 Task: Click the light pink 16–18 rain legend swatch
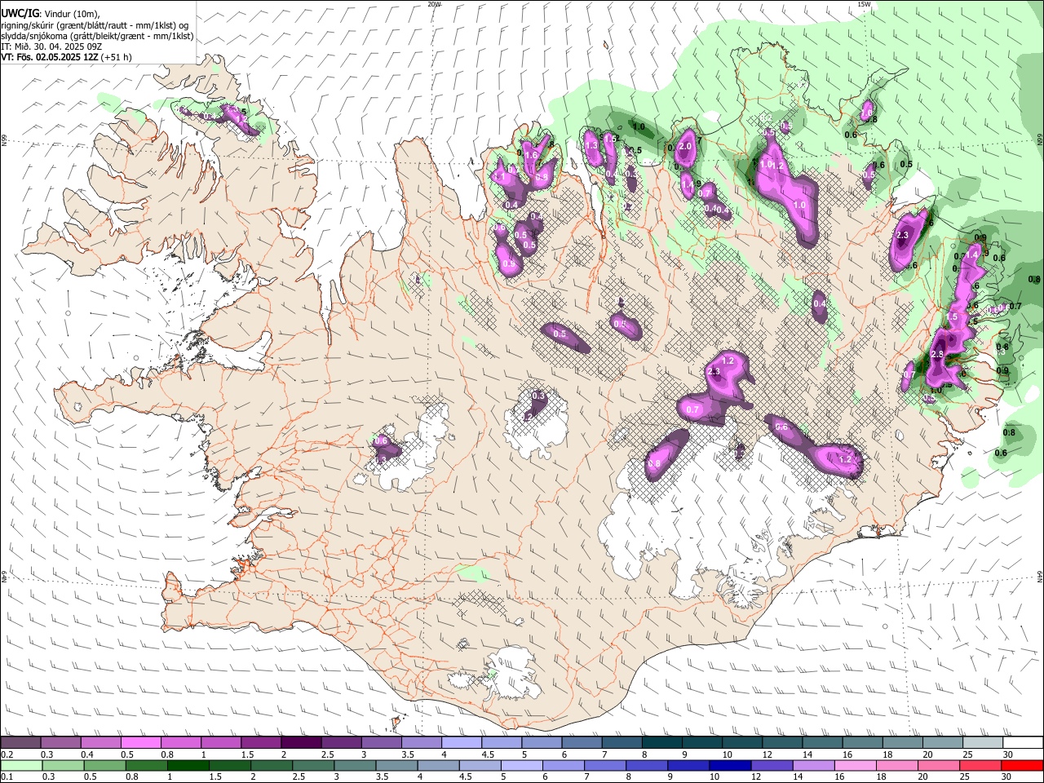coord(856,766)
